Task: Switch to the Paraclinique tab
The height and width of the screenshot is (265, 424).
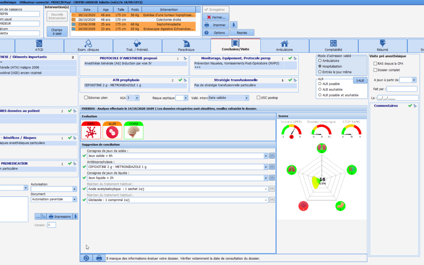Action: click(186, 46)
